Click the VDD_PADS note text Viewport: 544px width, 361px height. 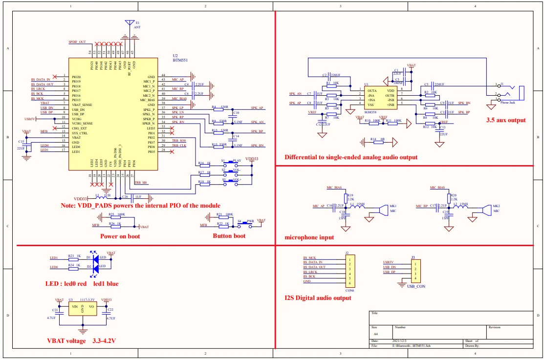click(x=140, y=206)
